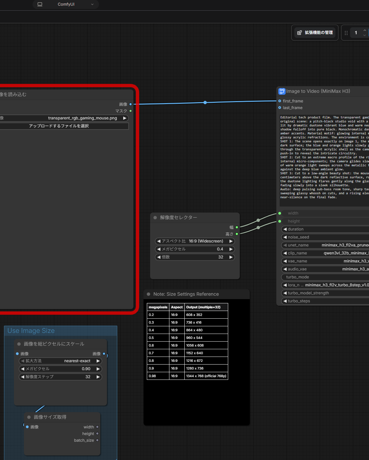This screenshot has height=460, width=369.
Task: Grab the dotted drag handle beside batch count
Action: (346, 33)
